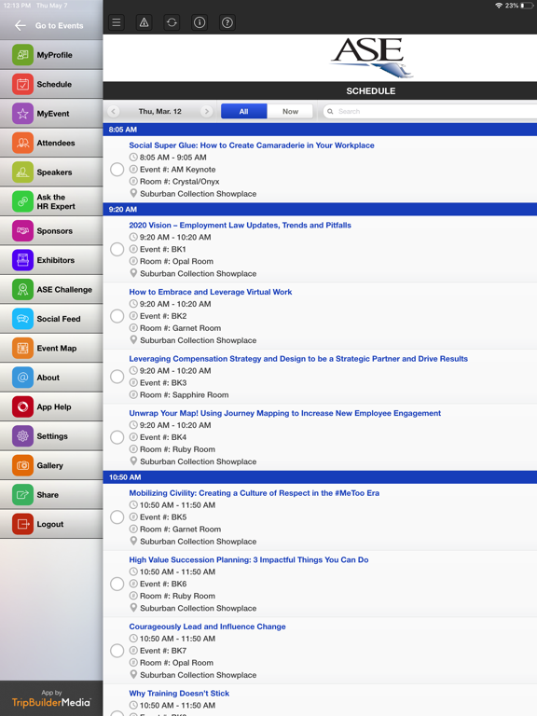The image size is (537, 716).
Task: Open the Social Feed chat icon
Action: click(22, 319)
